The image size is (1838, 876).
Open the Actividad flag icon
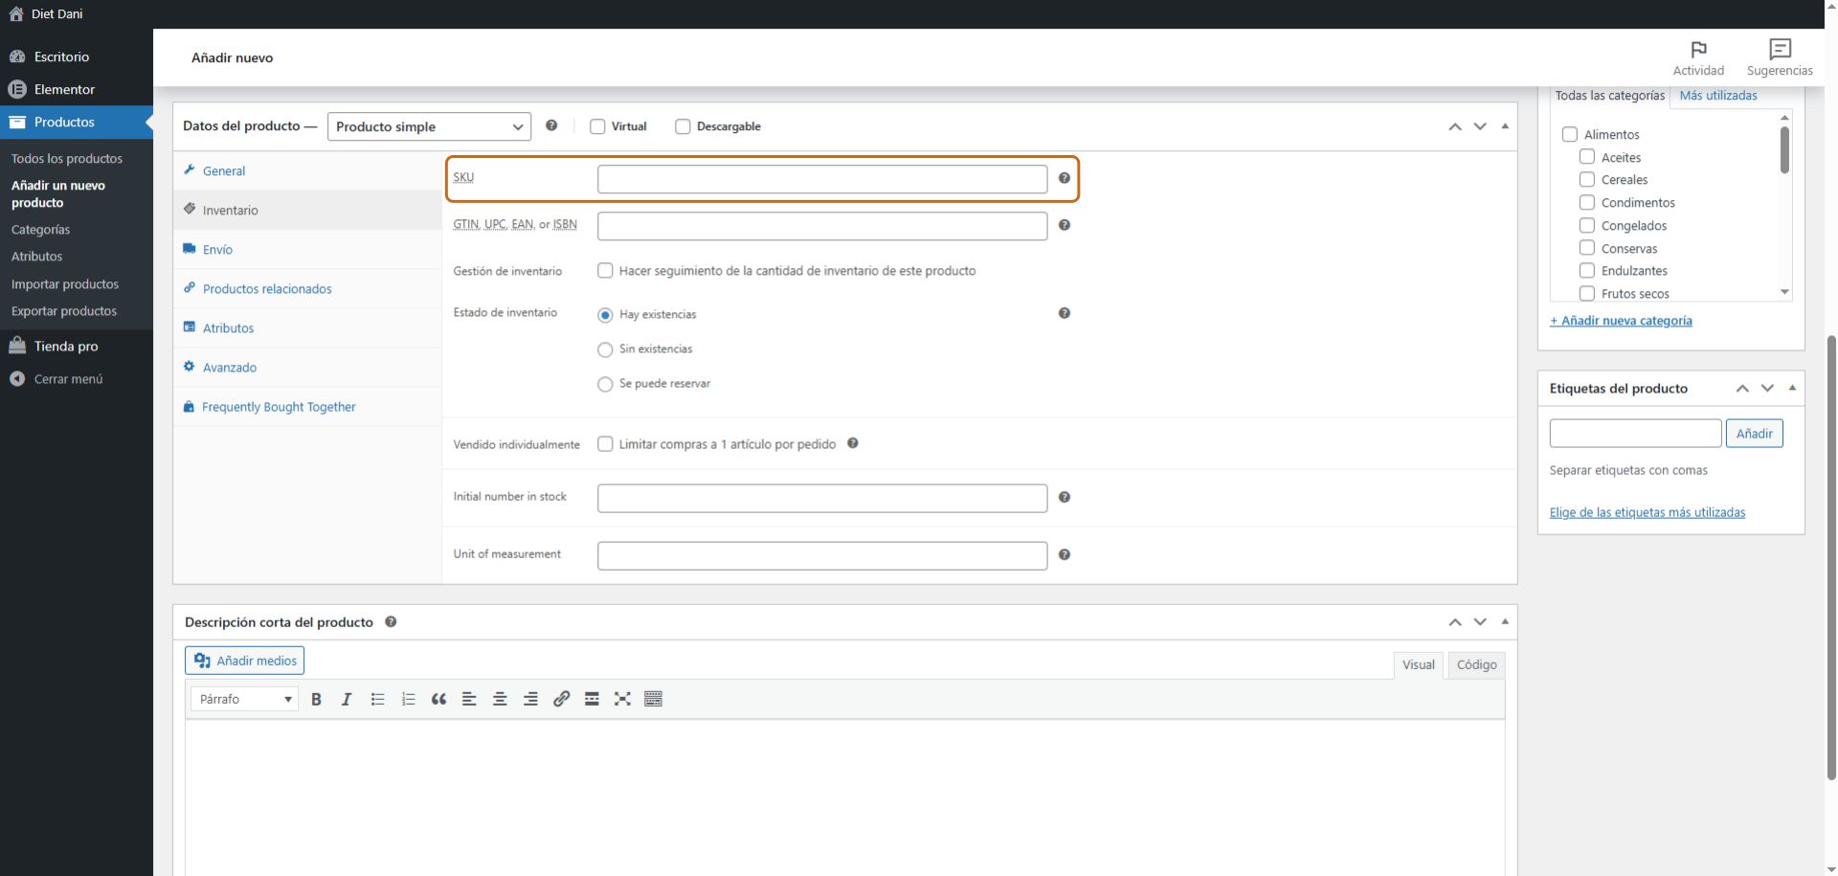(x=1698, y=50)
